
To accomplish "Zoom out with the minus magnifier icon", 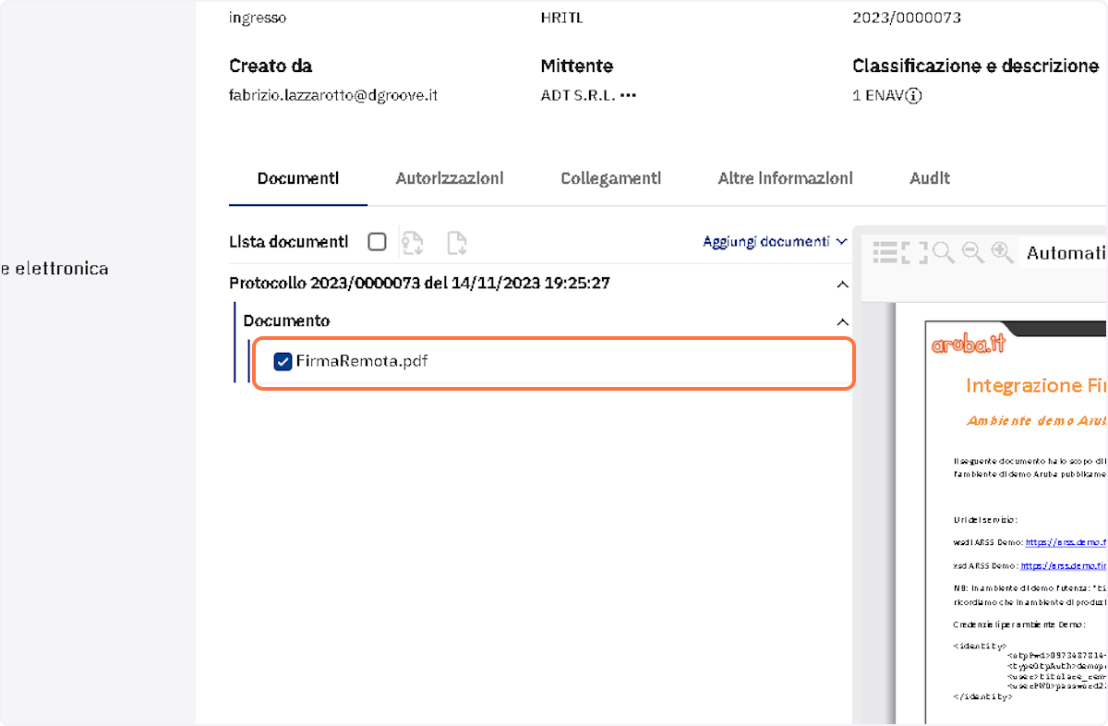I will (973, 252).
